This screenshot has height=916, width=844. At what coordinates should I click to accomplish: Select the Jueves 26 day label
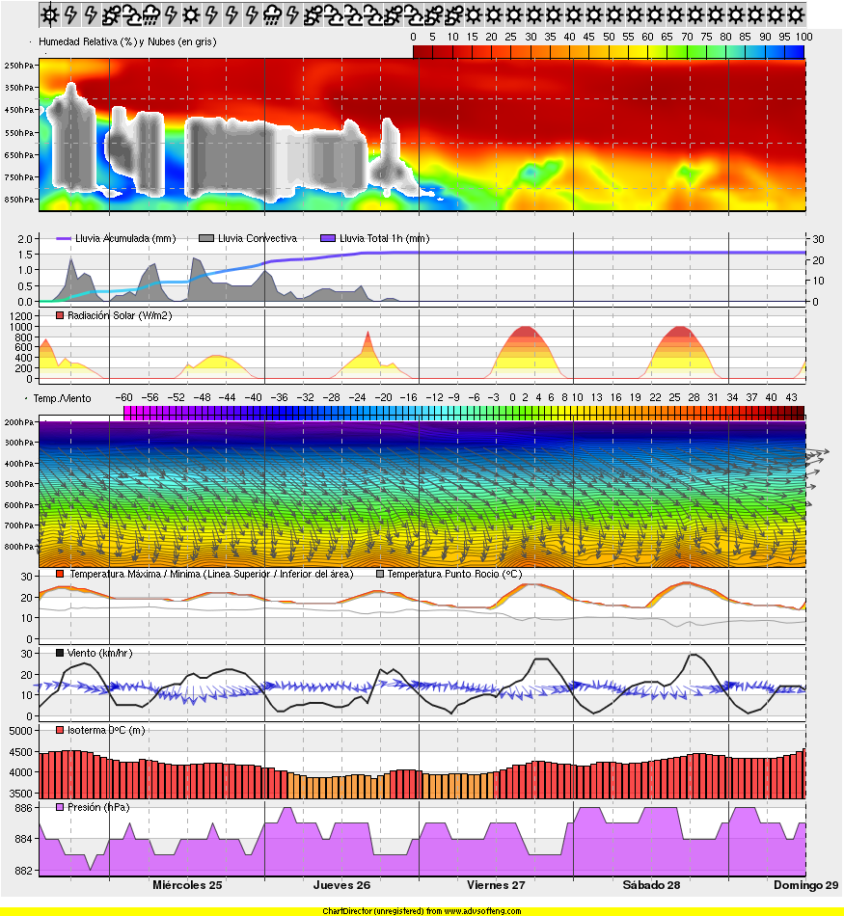click(x=341, y=885)
